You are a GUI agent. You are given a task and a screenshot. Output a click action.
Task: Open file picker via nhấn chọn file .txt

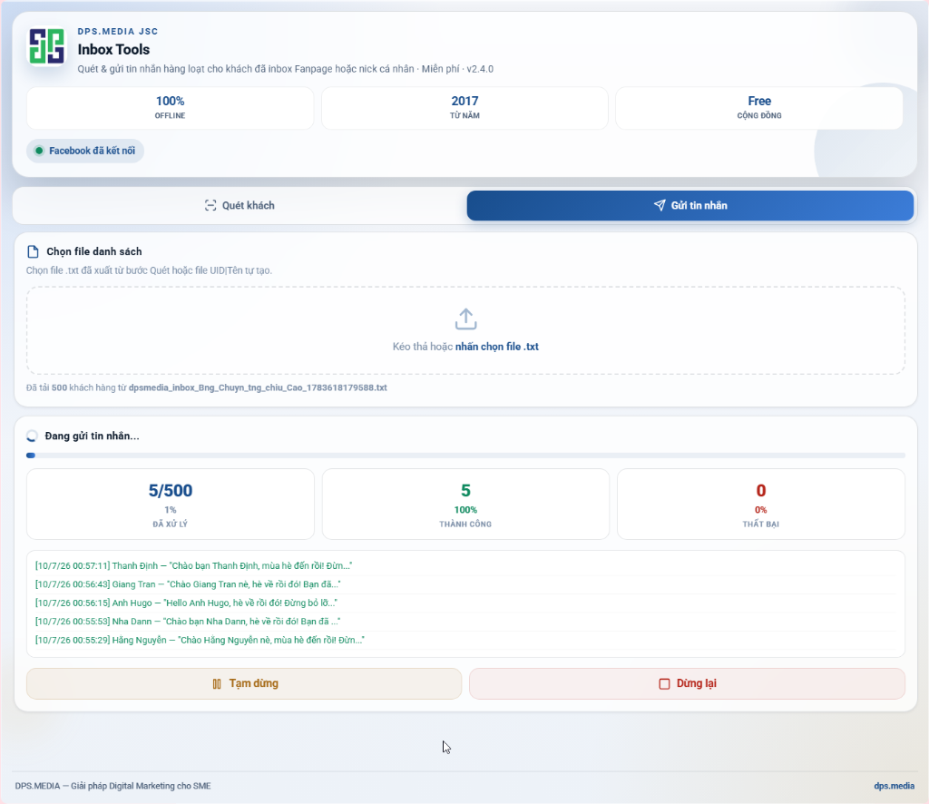click(x=496, y=347)
